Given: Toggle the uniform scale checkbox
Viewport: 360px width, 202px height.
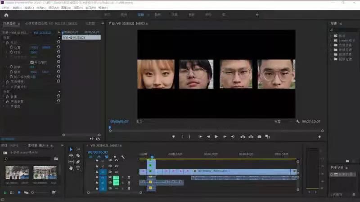Looking at the screenshot, I should [32, 62].
